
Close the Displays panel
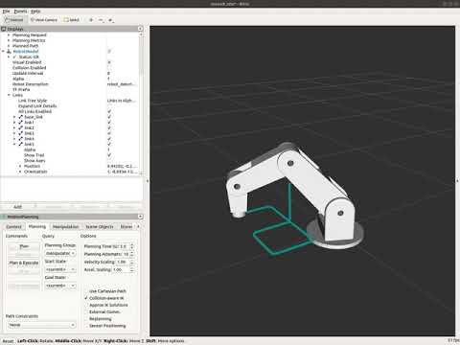coord(140,29)
